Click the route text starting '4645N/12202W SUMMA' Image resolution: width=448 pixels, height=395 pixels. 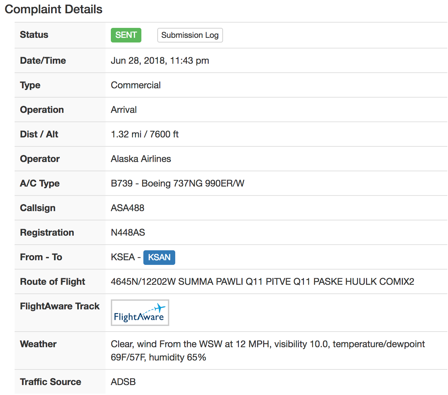262,282
